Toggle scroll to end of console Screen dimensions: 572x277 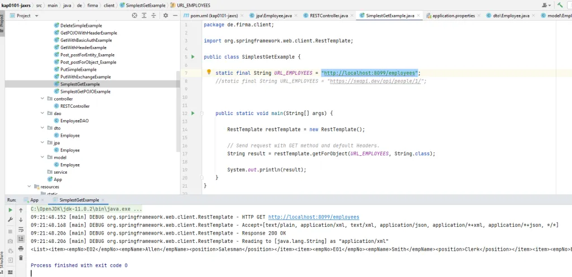(21, 238)
